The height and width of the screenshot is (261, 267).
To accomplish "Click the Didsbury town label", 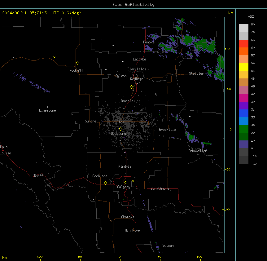I will [x=119, y=134].
